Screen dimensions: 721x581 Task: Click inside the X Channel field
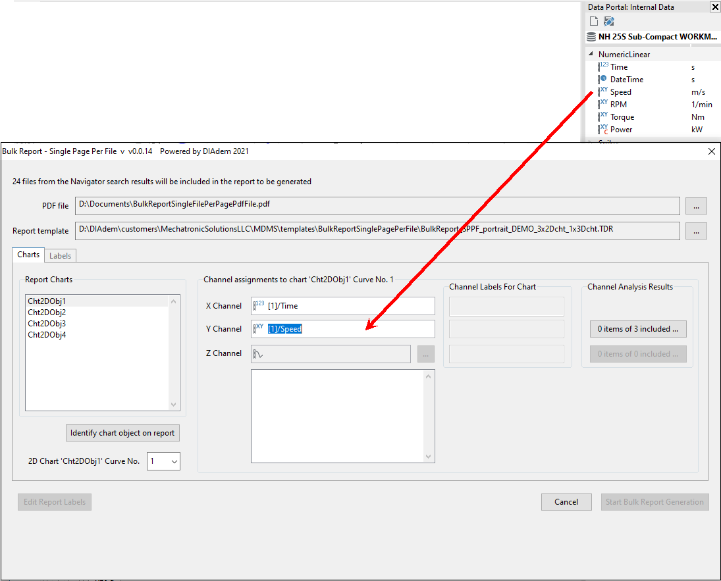point(349,306)
